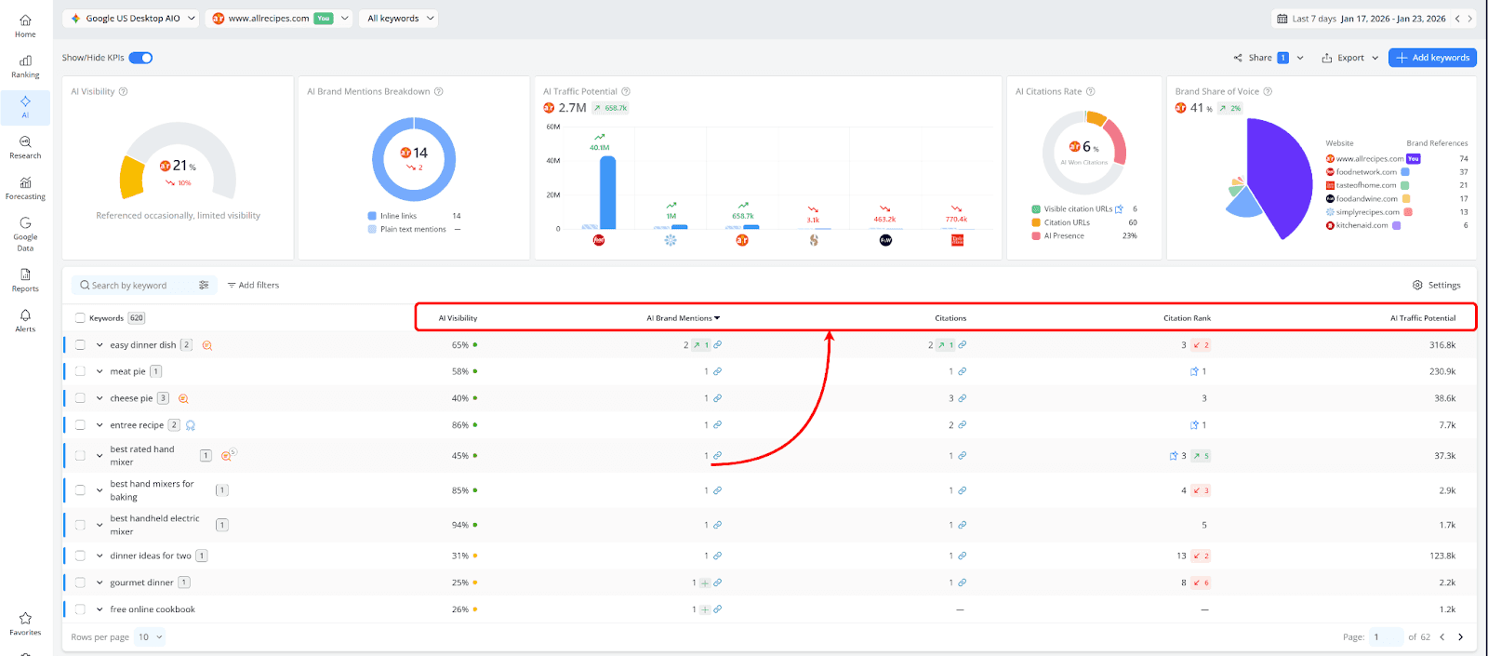The width and height of the screenshot is (1488, 656).
Task: Select the best rated hand mixer checkbox
Action: (x=80, y=456)
